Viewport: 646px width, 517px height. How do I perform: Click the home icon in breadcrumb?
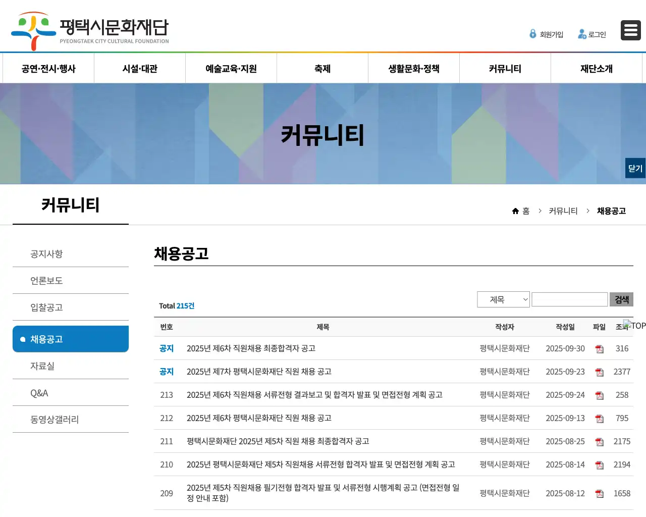click(x=515, y=211)
